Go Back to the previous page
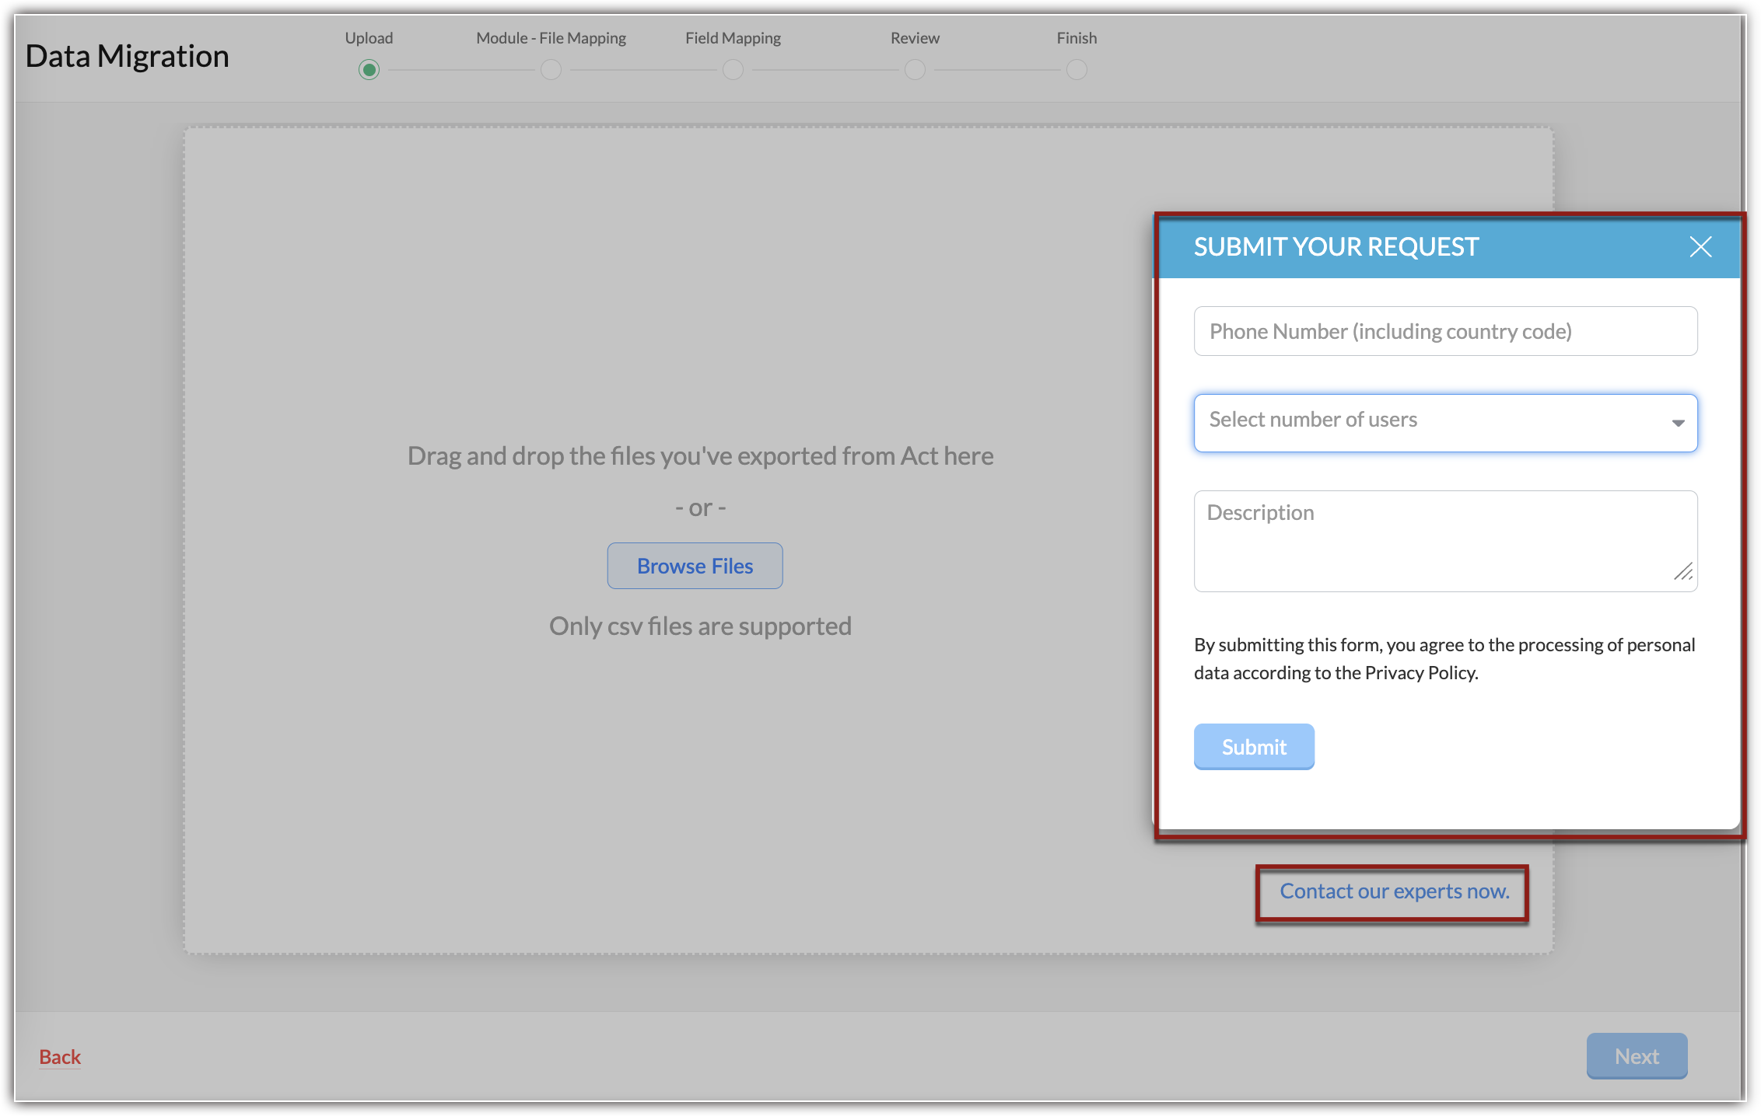 point(60,1057)
